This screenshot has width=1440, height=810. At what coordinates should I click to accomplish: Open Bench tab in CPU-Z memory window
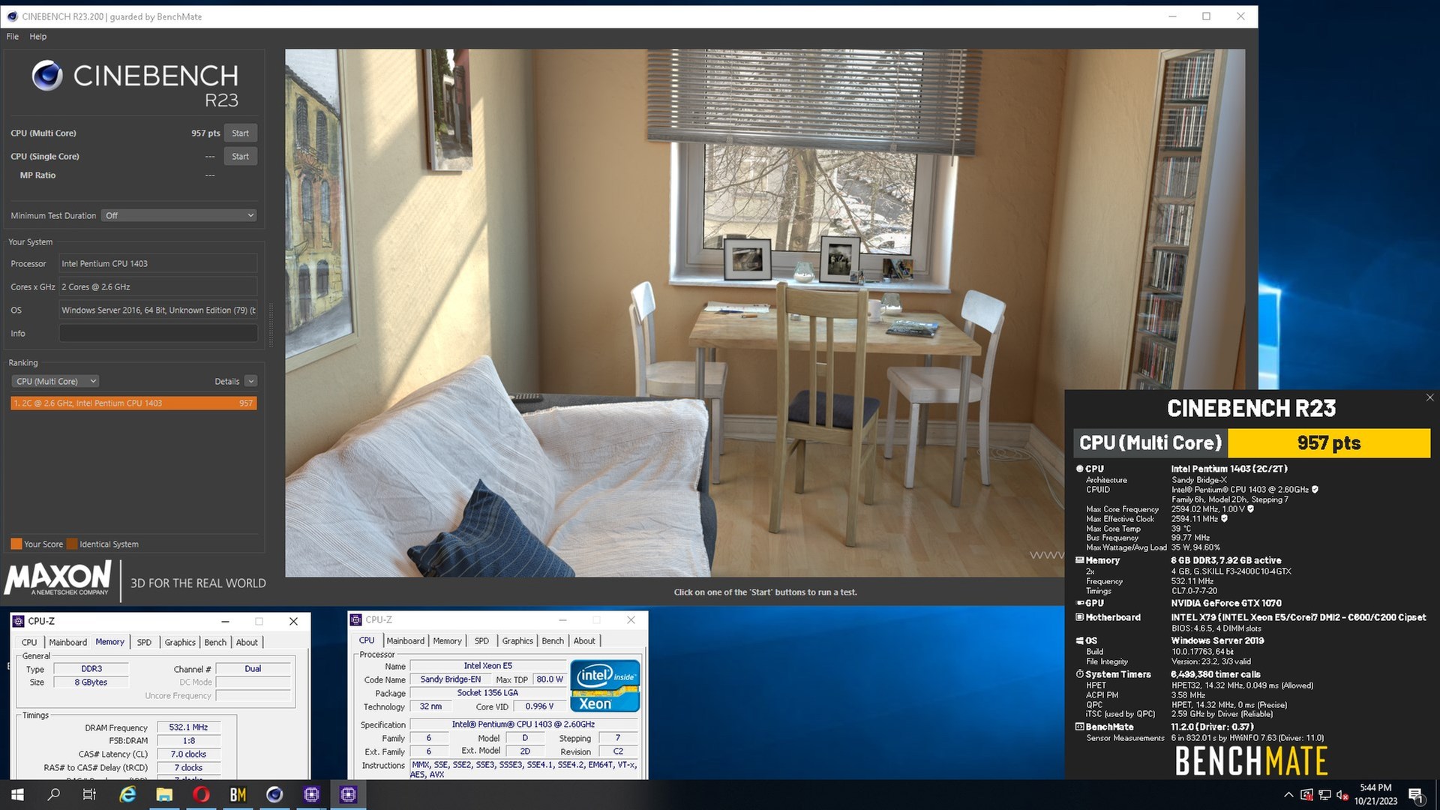coord(215,642)
